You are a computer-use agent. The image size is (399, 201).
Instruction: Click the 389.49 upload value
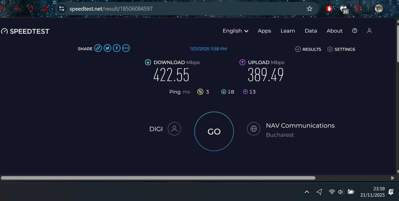pos(266,75)
